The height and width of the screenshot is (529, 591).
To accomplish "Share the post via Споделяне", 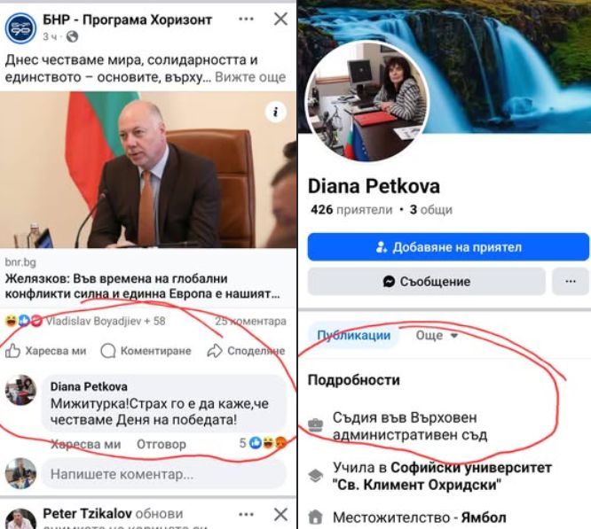I will tap(246, 351).
